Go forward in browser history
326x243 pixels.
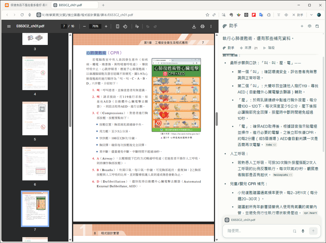(14, 15)
